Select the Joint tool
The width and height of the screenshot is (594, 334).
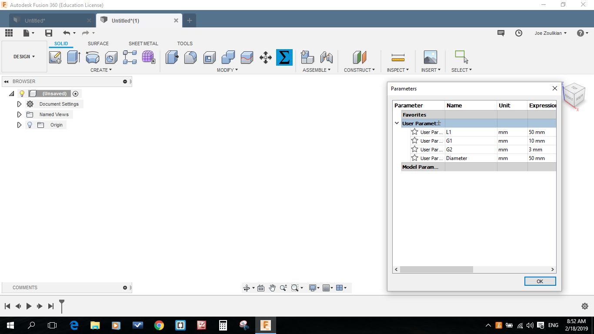click(326, 57)
